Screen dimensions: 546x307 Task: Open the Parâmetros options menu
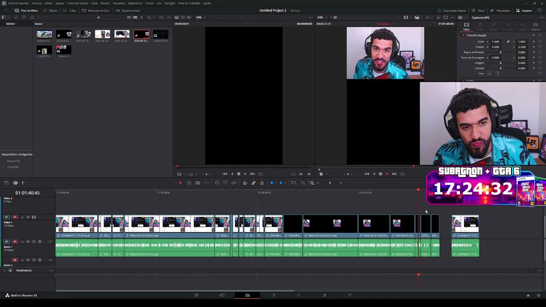pyautogui.click(x=52, y=270)
